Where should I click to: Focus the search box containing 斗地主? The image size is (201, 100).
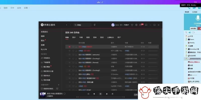pos(83,25)
